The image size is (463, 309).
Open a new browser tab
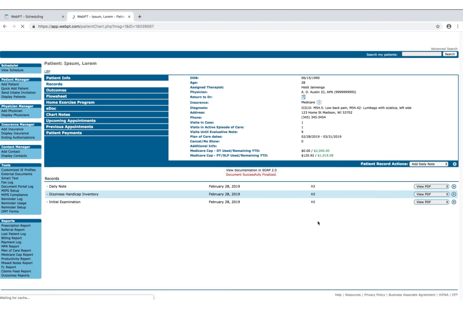click(140, 17)
